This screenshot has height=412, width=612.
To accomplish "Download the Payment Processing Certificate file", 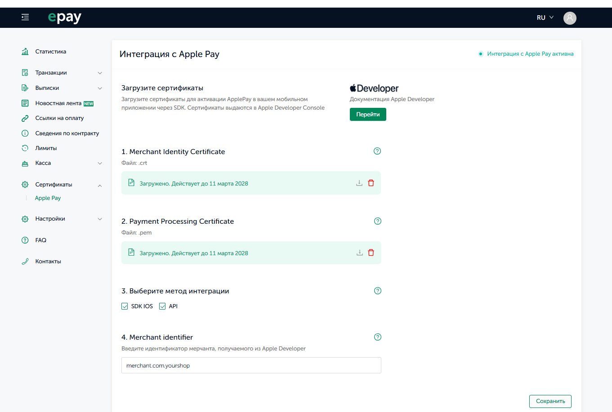I will point(360,253).
